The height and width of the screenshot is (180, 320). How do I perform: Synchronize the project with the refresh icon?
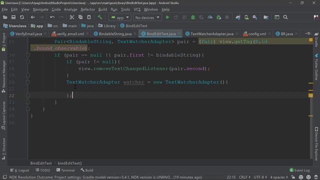click(x=22, y=17)
